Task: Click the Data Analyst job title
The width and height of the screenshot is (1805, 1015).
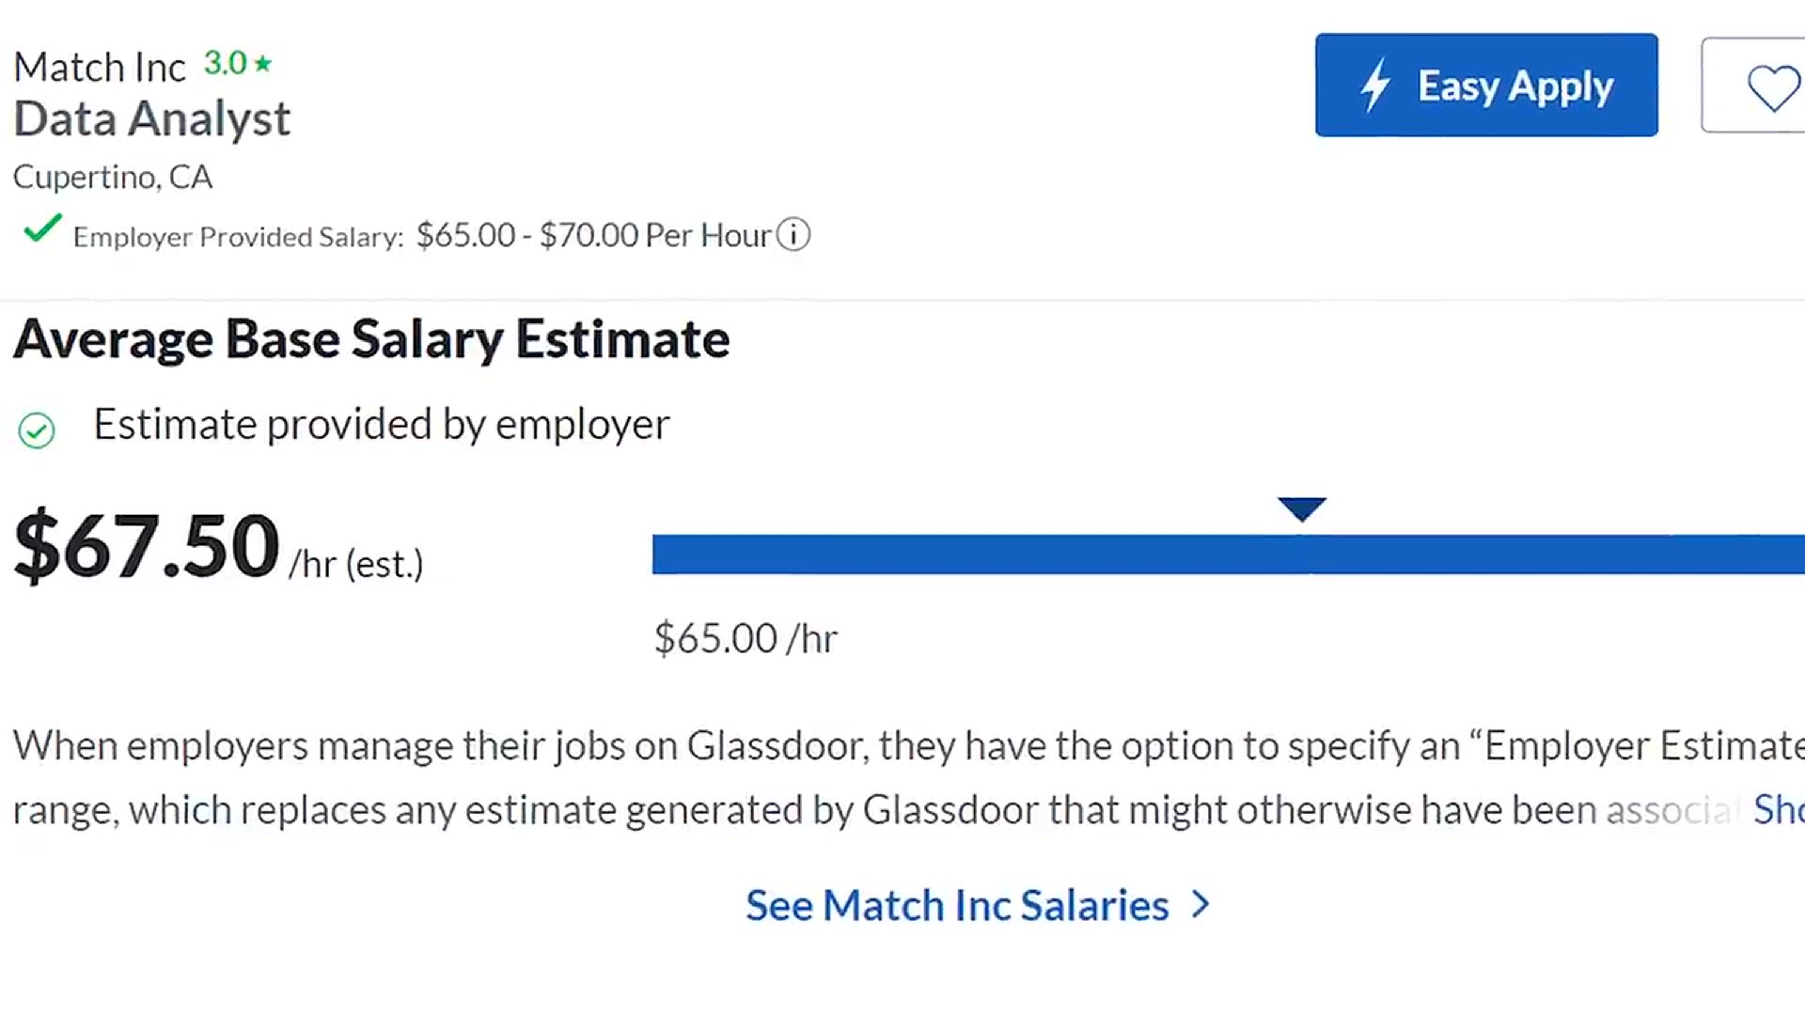Action: (152, 119)
